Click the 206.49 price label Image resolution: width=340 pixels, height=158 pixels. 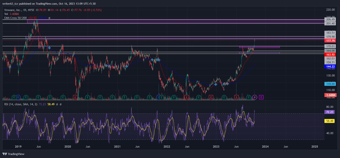[330, 19]
